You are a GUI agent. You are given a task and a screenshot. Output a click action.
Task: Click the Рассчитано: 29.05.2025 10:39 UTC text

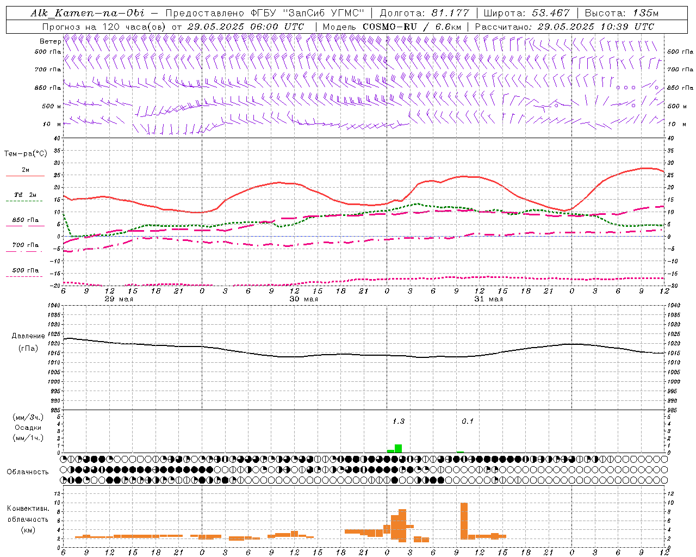click(564, 27)
